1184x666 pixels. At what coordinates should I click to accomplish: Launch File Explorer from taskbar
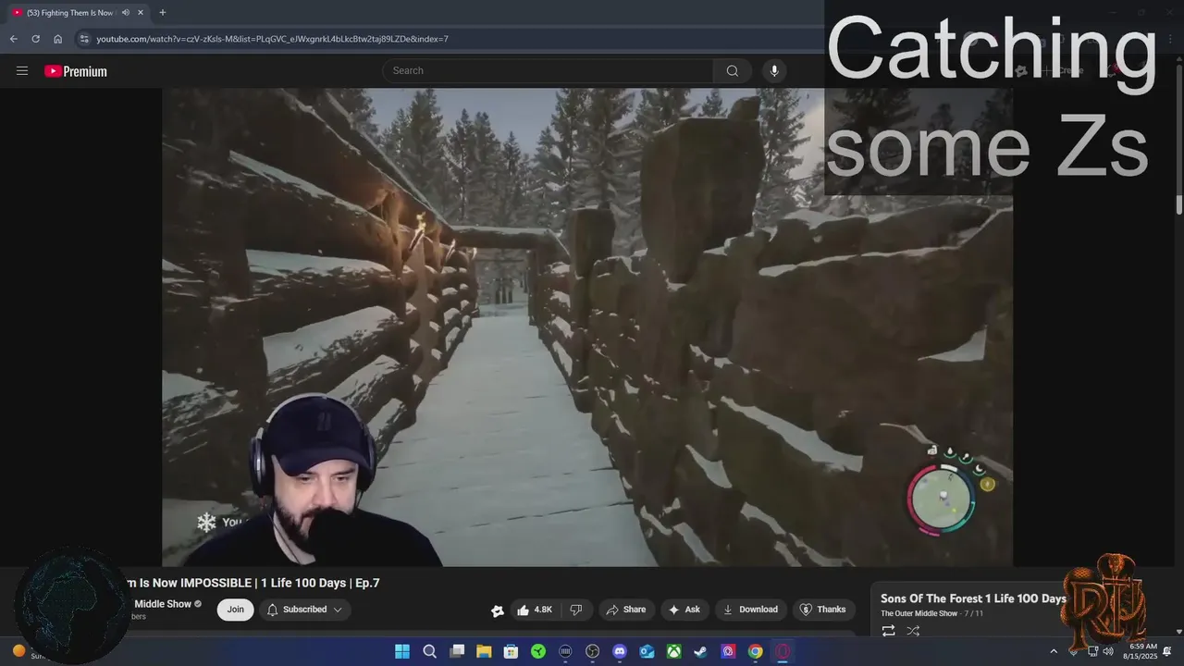click(x=484, y=651)
